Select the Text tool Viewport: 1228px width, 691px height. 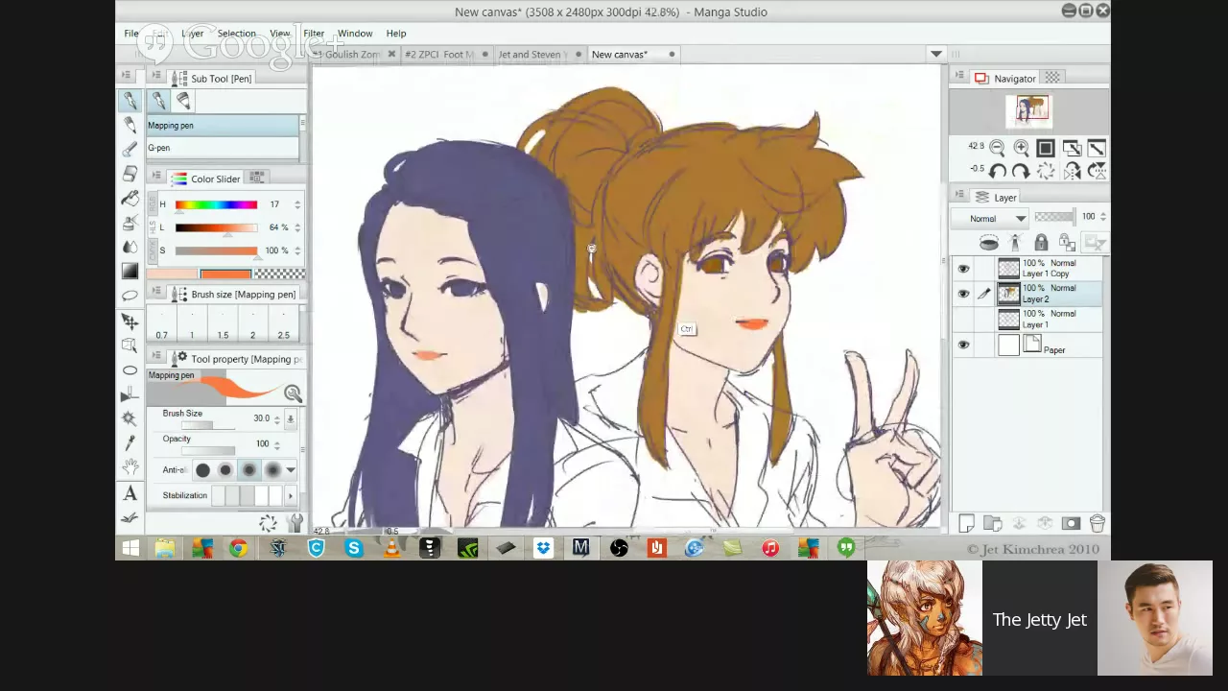point(130,493)
